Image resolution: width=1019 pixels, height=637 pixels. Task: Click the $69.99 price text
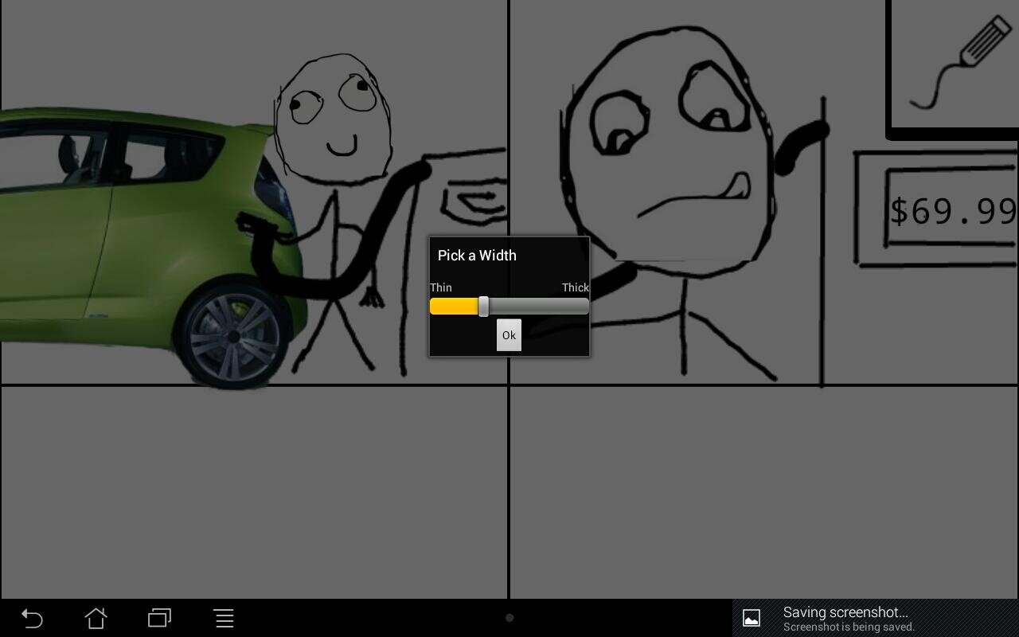953,211
